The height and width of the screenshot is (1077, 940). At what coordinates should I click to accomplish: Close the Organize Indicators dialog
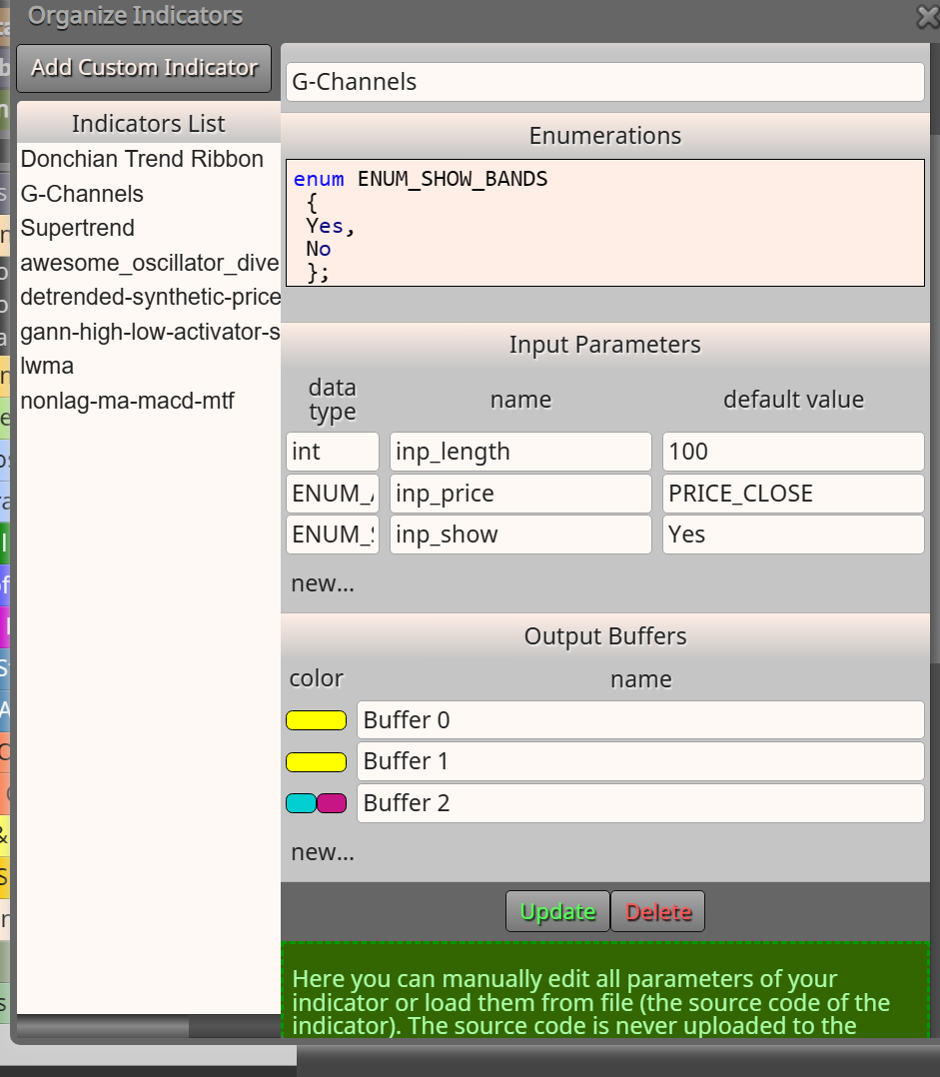[928, 16]
